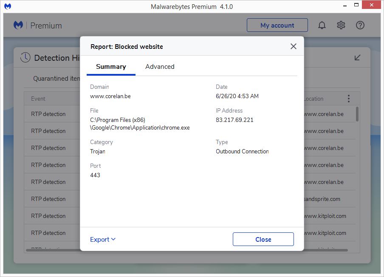Image resolution: width=384 pixels, height=277 pixels.
Task: Switch to the Summary tab
Action: 111,67
